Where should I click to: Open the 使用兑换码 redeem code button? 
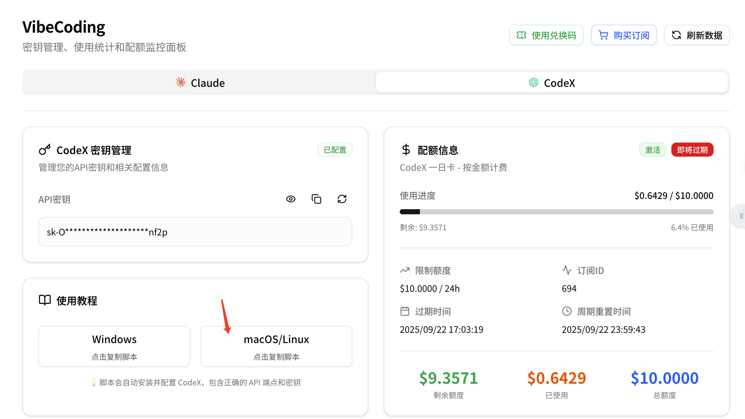(x=546, y=35)
